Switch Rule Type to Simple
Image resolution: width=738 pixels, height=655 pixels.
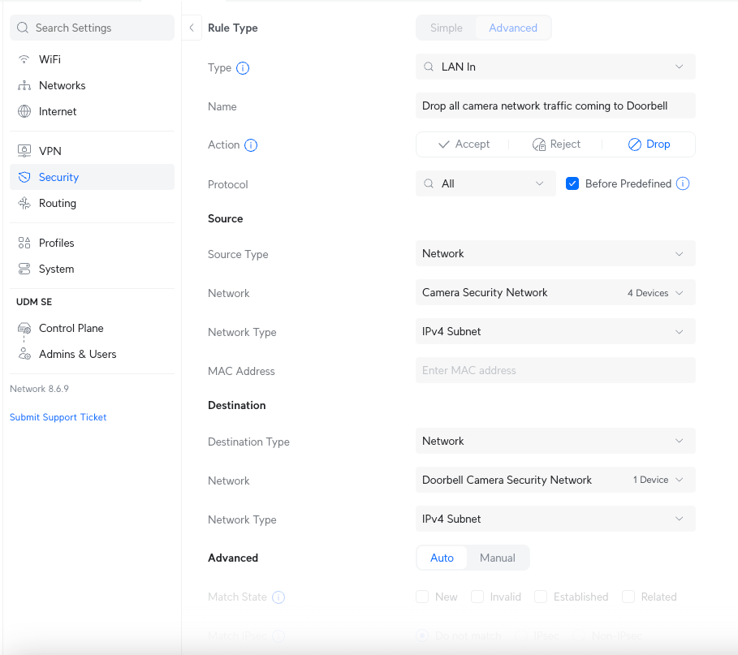[x=447, y=28]
